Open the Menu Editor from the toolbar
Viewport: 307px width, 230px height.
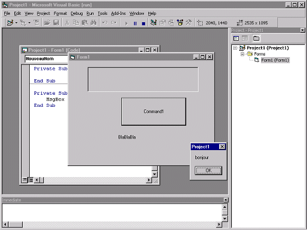click(37, 23)
